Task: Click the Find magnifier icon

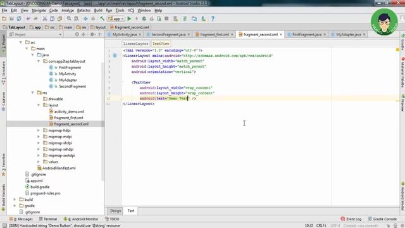Action: tap(69, 18)
